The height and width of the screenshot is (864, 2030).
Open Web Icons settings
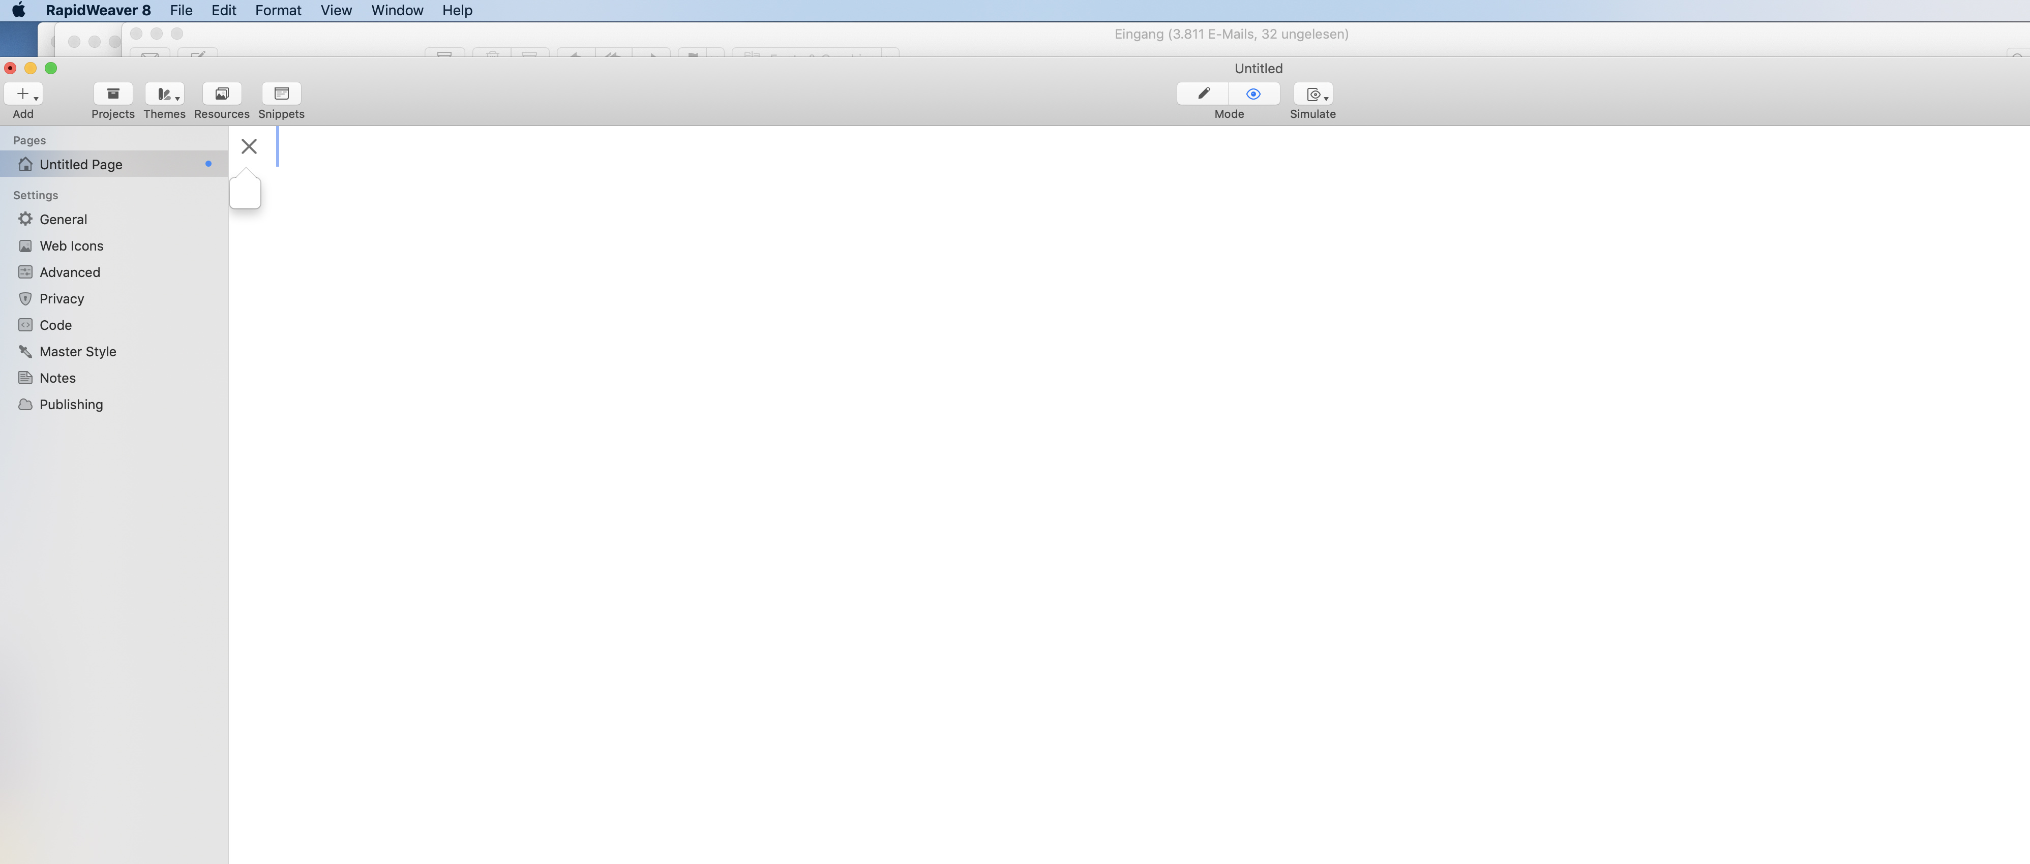tap(114, 246)
